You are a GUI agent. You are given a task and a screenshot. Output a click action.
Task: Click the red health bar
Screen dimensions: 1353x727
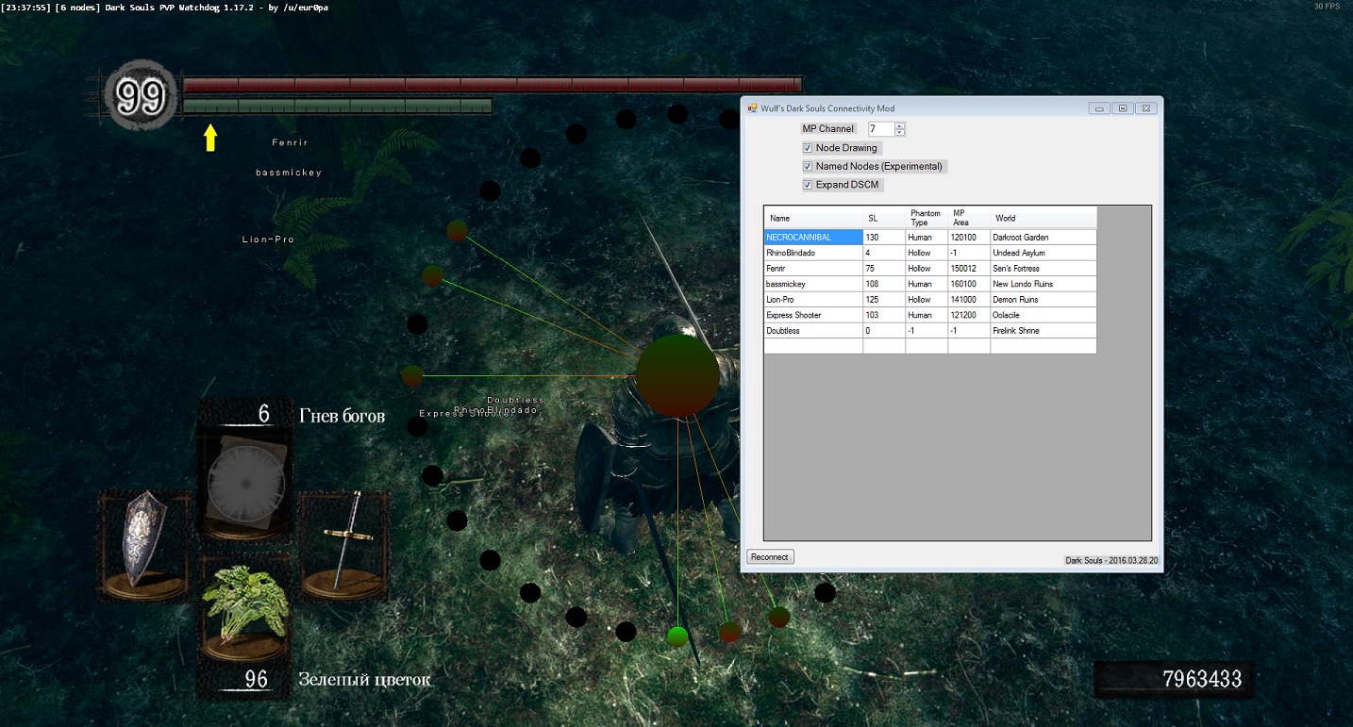pos(493,85)
